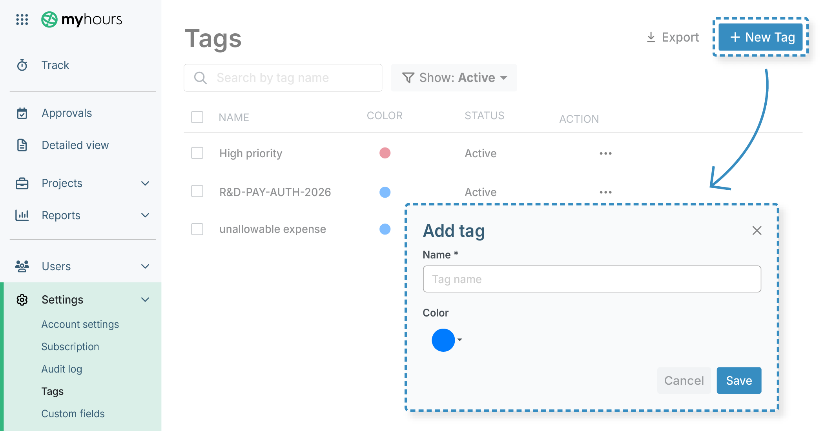The height and width of the screenshot is (431, 824).
Task: Click the Users group icon
Action: click(x=22, y=266)
